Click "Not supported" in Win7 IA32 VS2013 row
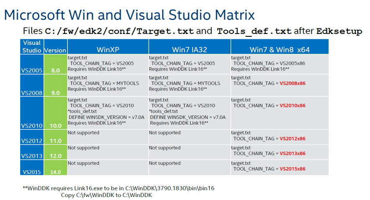 pos(165,148)
